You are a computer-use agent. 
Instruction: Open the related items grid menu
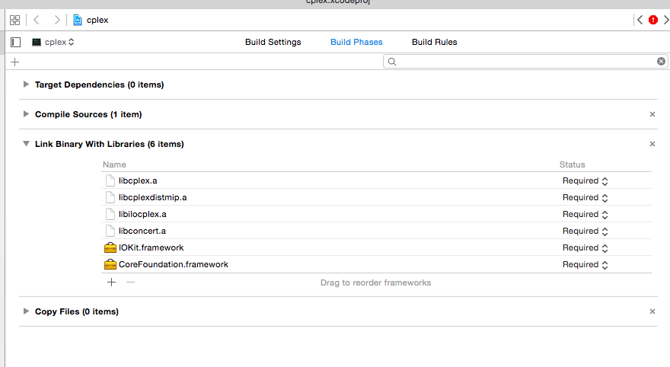tap(15, 20)
